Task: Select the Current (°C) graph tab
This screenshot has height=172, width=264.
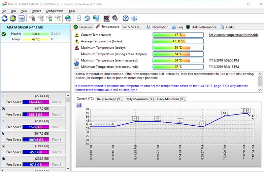Action: point(85,99)
